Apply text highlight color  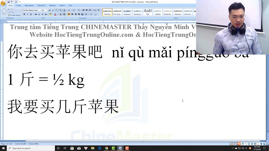[x=50, y=14]
